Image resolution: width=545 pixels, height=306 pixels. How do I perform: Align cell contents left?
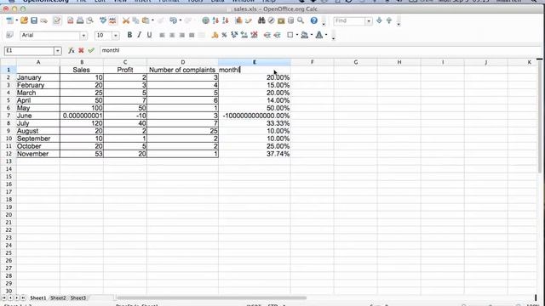pyautogui.click(x=162, y=35)
